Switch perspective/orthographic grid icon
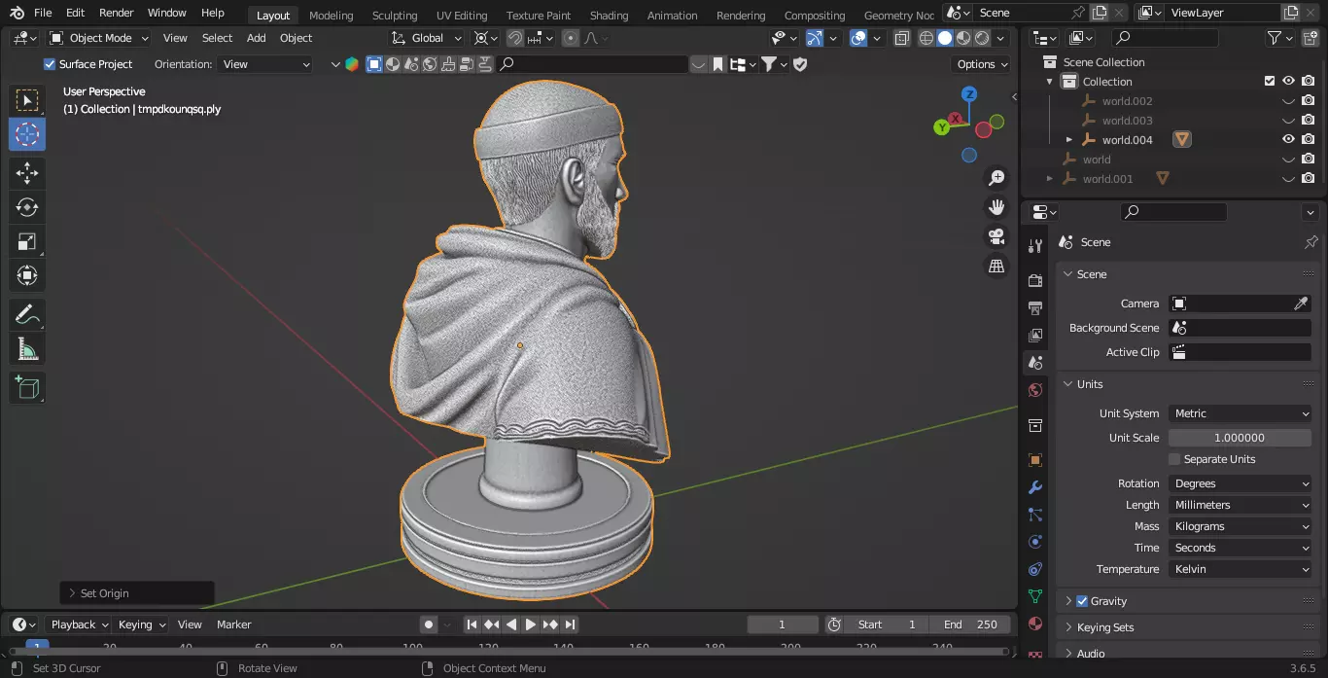 tap(996, 266)
